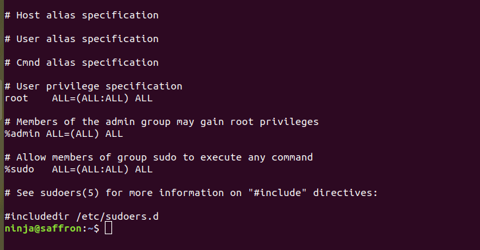This screenshot has height=250, width=480.
Task: Click 'ALL=(ALL) ALL' on the admin line
Action: coord(84,134)
